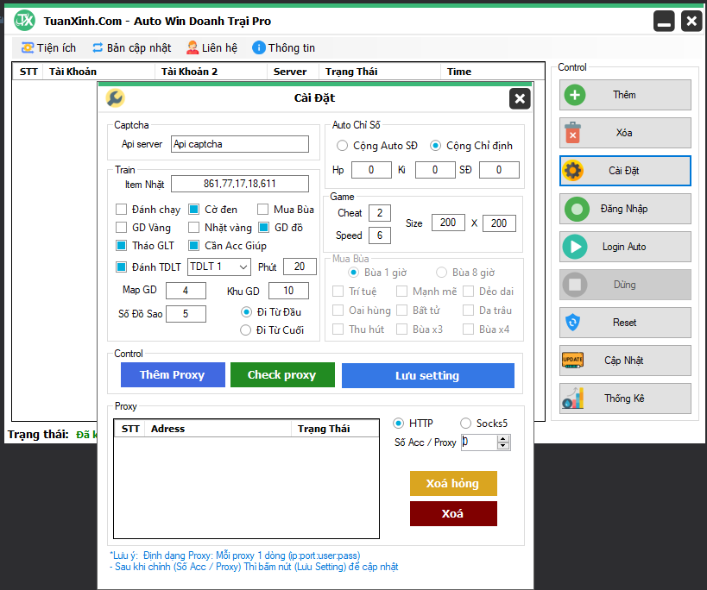Open the Tiện ích menu
707x590 pixels.
click(48, 47)
